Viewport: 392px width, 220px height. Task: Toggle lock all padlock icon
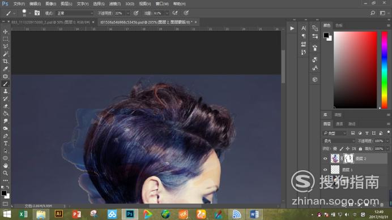coord(360,149)
